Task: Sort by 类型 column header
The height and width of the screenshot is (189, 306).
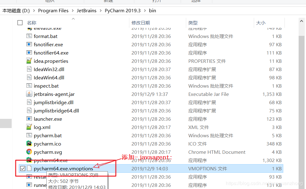Action: coord(193,23)
